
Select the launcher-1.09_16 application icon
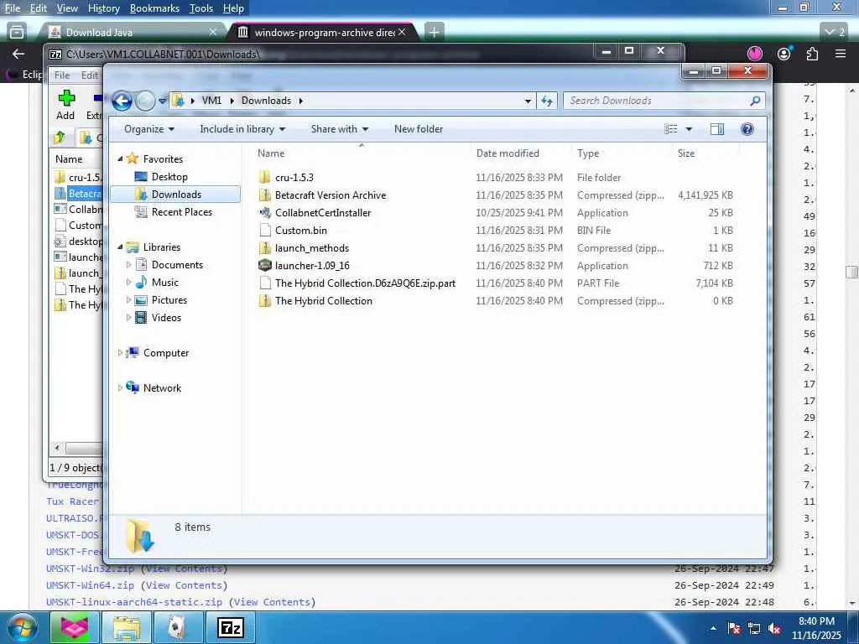[x=264, y=266]
